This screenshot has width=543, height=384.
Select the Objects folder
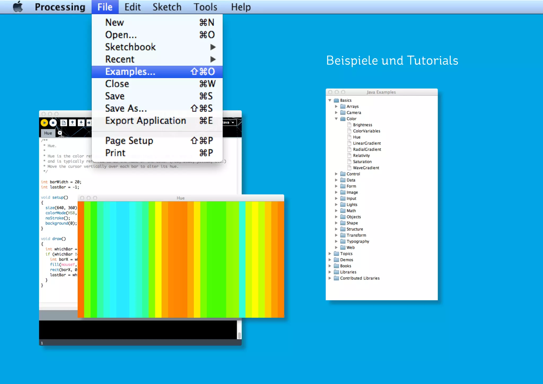pyautogui.click(x=351, y=217)
